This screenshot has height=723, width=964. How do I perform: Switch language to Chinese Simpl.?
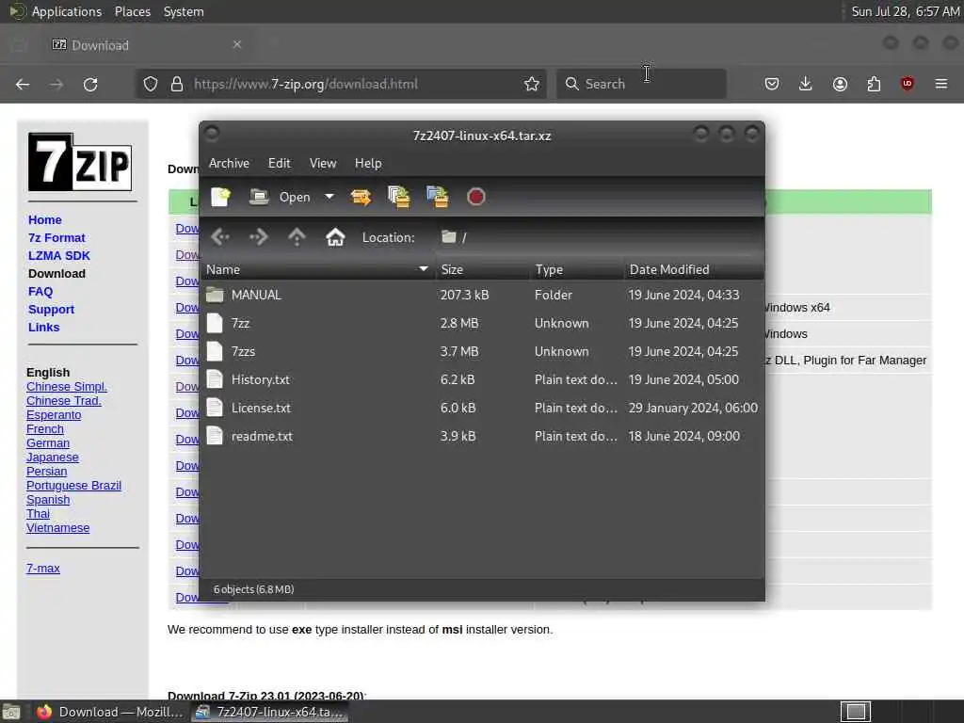coord(67,386)
